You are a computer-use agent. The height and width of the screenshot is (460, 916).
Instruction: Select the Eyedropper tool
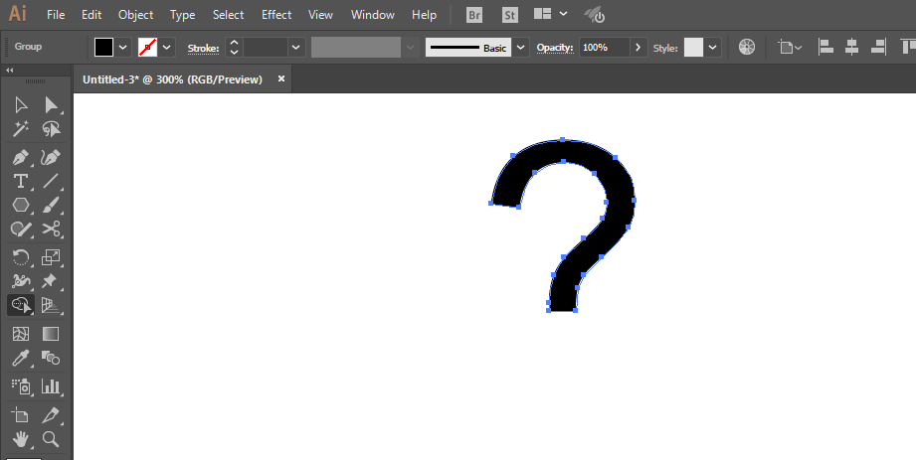coord(20,359)
